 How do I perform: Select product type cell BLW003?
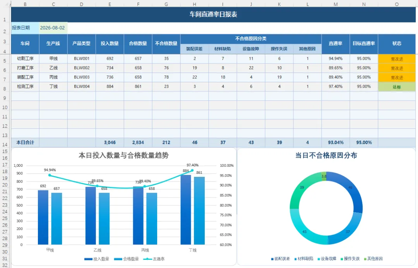coord(82,77)
